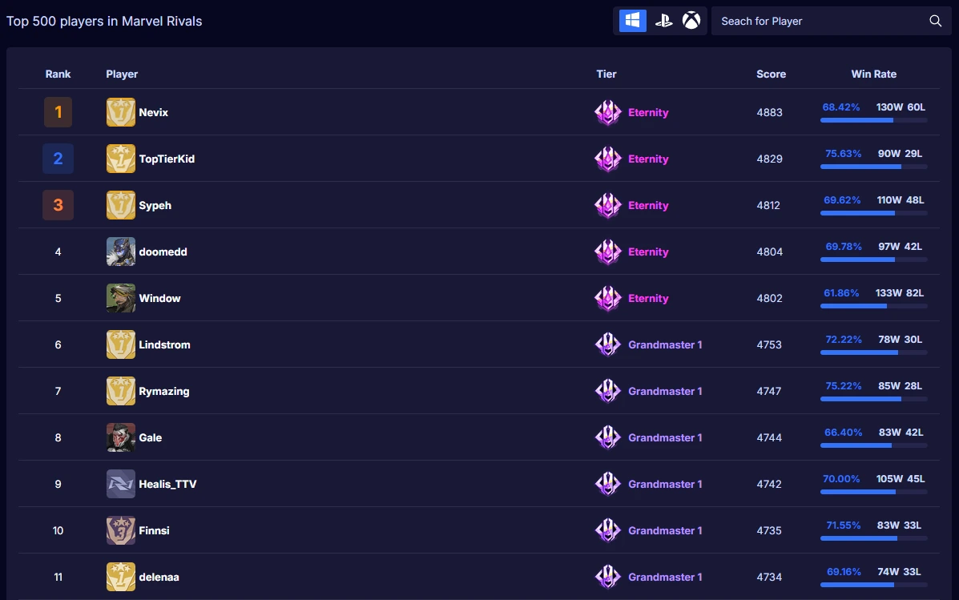Click the Grandmaster 1 emblem beside delenaa
Image resolution: width=959 pixels, height=600 pixels.
[608, 577]
